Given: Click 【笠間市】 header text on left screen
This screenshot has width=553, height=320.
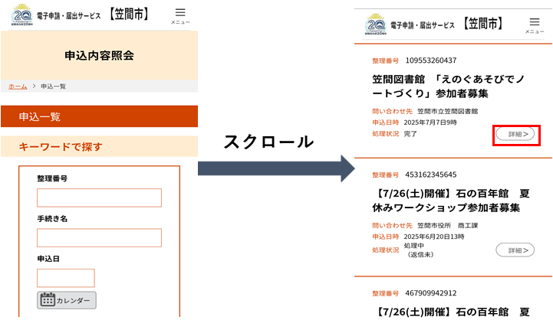Looking at the screenshot, I should coord(129,15).
